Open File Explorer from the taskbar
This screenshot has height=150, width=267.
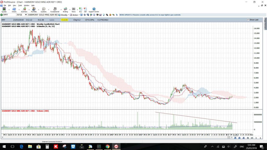click(x=30, y=146)
